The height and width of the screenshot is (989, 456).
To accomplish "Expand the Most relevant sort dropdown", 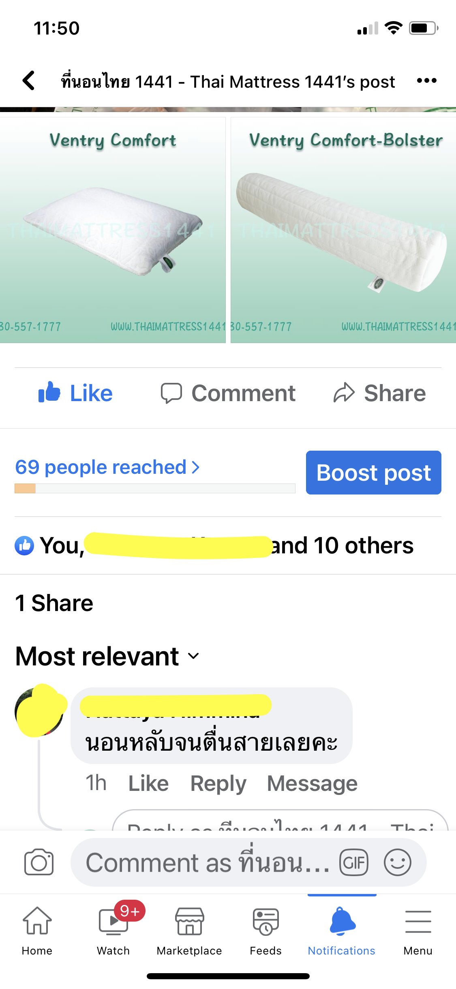I will pyautogui.click(x=108, y=656).
